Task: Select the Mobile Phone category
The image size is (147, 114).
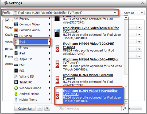Action: pos(32,100)
